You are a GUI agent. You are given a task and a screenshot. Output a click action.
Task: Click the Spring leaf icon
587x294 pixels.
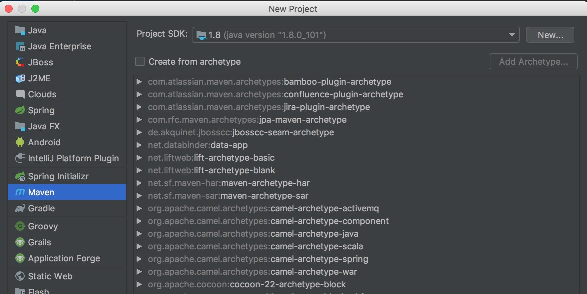pyautogui.click(x=20, y=110)
